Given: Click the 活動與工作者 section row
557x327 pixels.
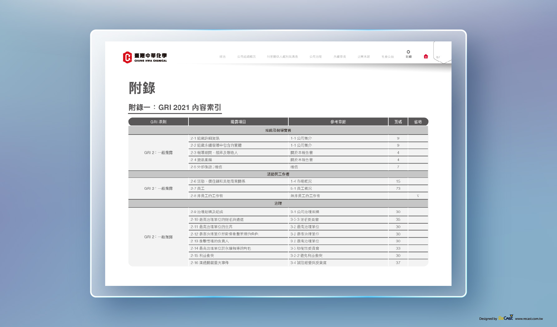Looking at the screenshot, I should (278, 174).
